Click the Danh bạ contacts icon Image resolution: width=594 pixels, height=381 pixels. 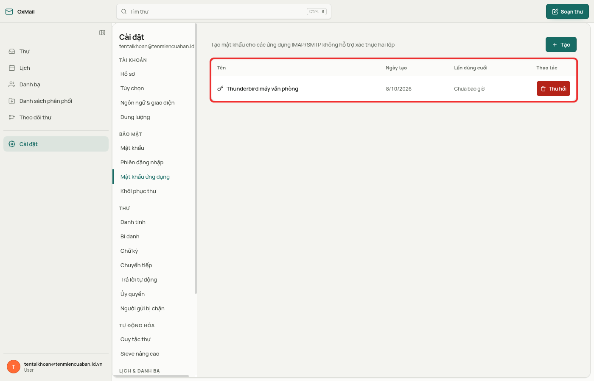click(12, 84)
